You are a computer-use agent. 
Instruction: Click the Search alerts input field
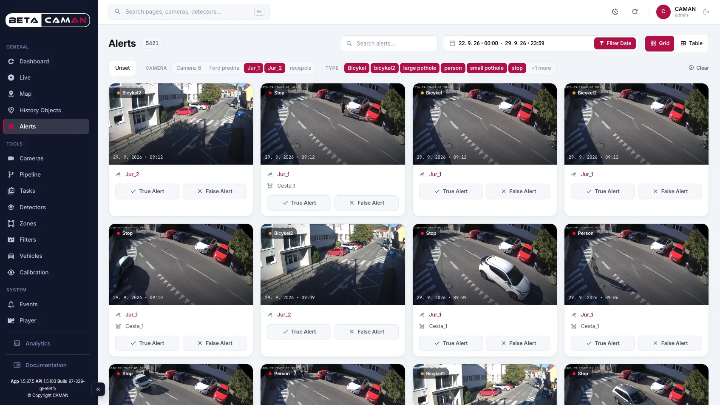pos(388,43)
